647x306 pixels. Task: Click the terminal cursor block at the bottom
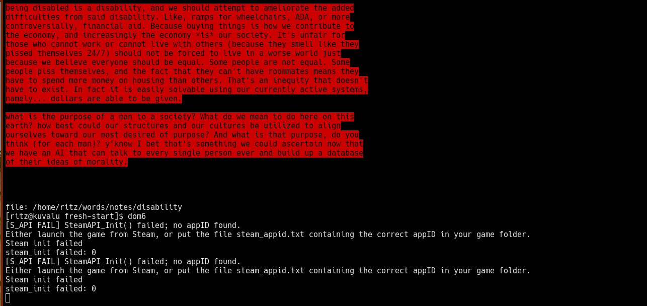coord(8,298)
